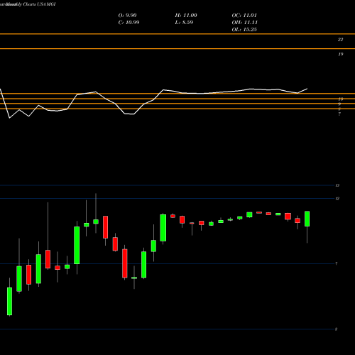Click the 'Charts USA MGI' title
Image resolution: width=355 pixels, height=355 pixels.
pos(39,4)
